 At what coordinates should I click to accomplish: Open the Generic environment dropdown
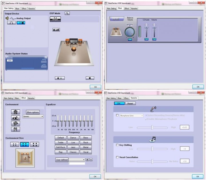(x=33, y=116)
